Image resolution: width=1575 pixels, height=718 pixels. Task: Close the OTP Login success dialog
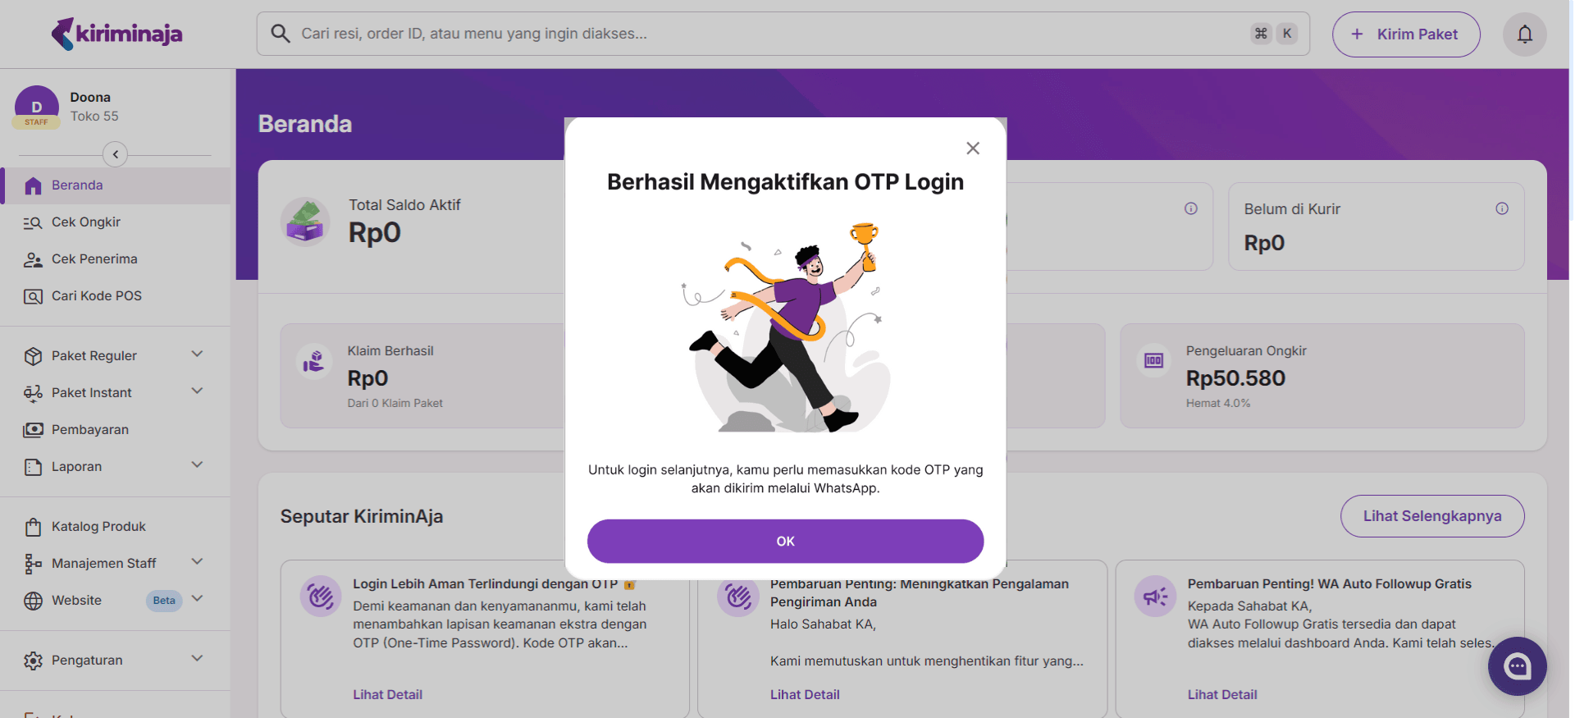pos(973,149)
